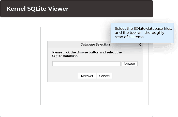This screenshot has height=117, width=178.
Task: Click the 'scan of all items' tooltip line
Action: 129,37
